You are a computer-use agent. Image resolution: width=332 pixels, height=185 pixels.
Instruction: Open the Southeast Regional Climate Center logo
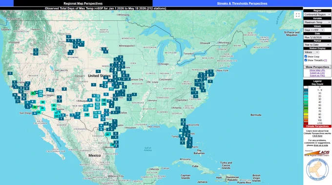click(x=317, y=170)
